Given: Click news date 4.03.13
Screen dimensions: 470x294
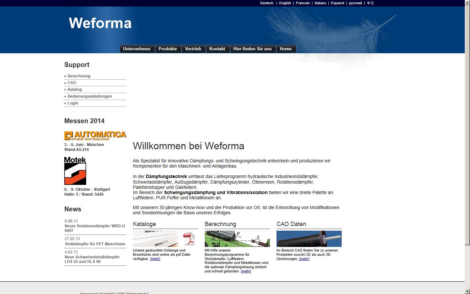Looking at the screenshot, I should [71, 252].
